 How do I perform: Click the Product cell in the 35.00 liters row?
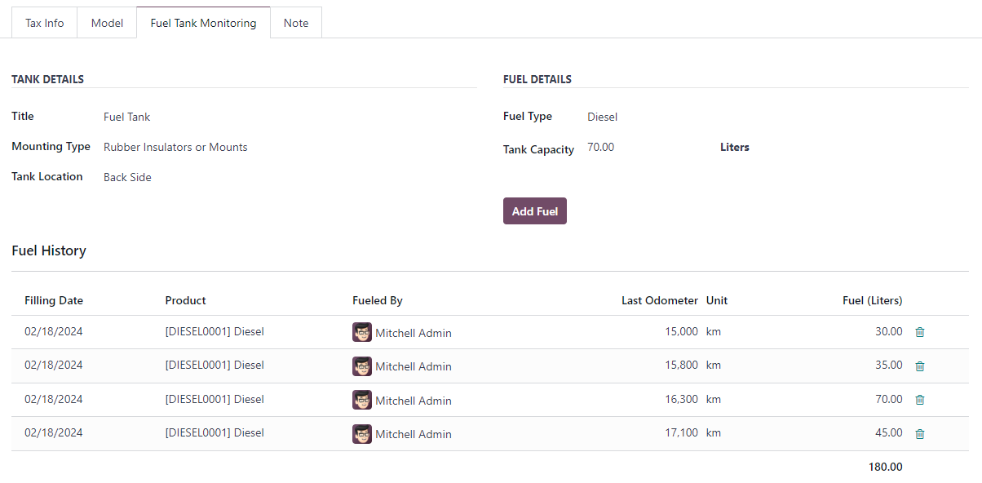215,365
